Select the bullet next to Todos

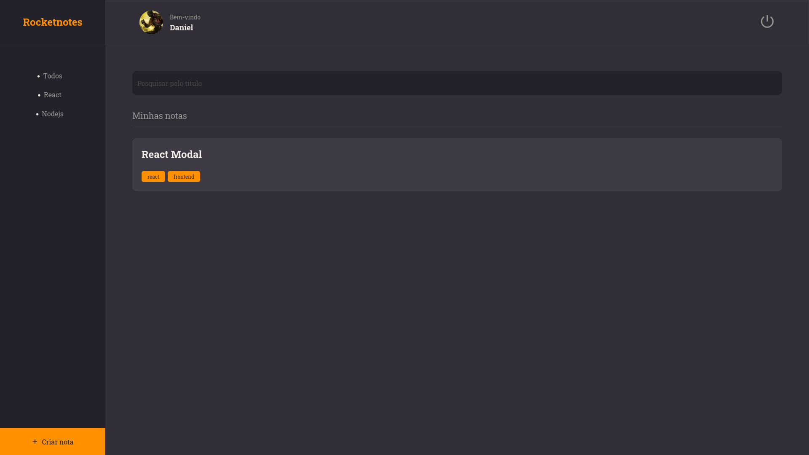[38, 77]
